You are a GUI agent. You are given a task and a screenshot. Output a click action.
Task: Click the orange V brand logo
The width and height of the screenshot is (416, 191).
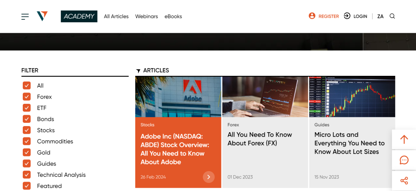tap(42, 16)
